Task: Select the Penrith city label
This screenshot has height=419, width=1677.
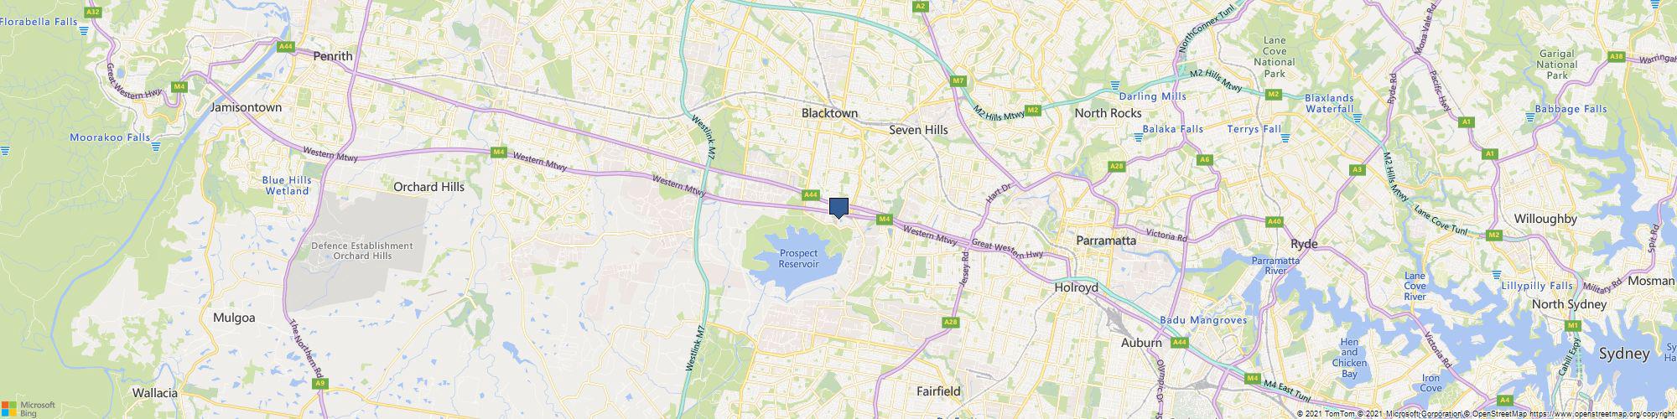Action: pyautogui.click(x=332, y=56)
